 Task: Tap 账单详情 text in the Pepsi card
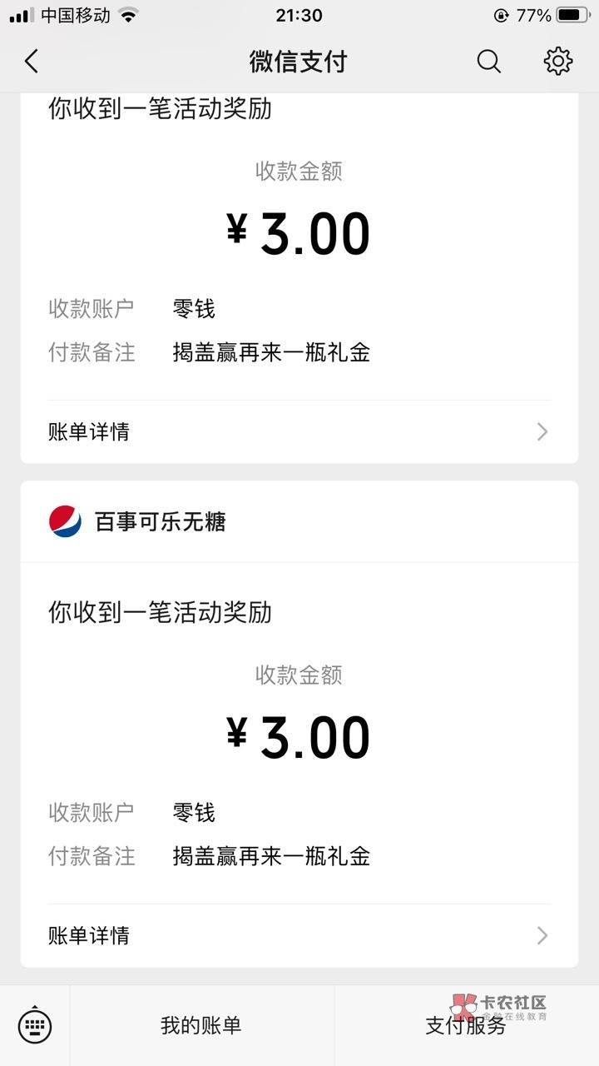[x=89, y=935]
